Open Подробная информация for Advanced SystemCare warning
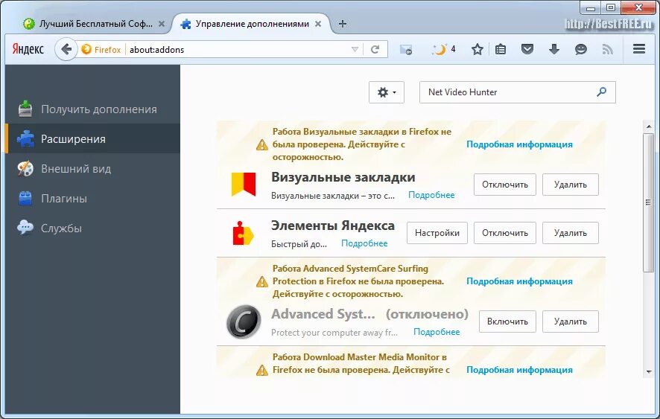660x419 pixels. coord(519,281)
